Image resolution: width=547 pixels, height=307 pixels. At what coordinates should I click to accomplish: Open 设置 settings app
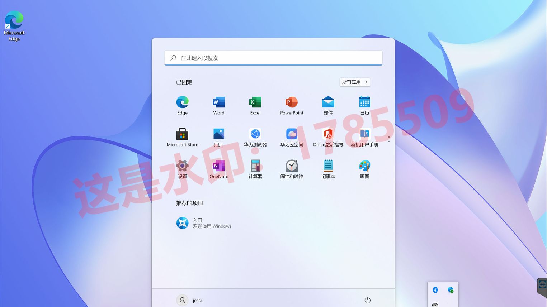coord(182,169)
